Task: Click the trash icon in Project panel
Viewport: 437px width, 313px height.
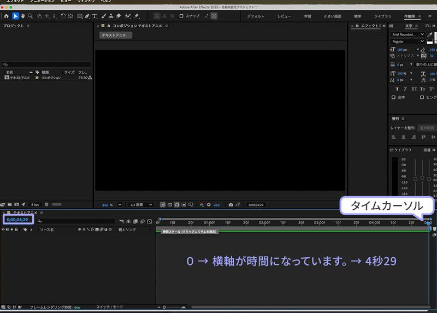Action: pos(46,205)
